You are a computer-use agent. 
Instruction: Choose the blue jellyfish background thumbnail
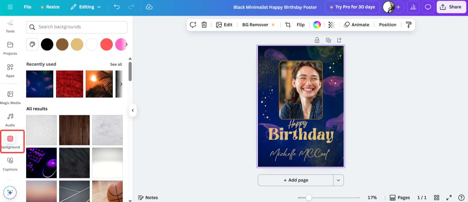coord(40,84)
